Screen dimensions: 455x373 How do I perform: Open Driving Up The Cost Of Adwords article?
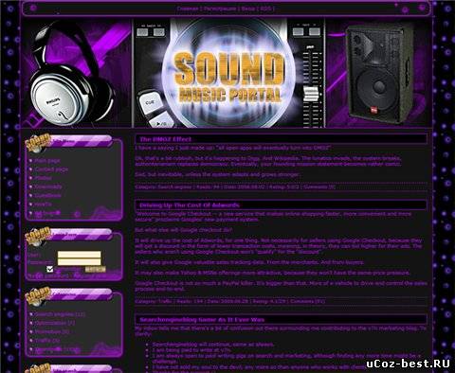click(190, 205)
